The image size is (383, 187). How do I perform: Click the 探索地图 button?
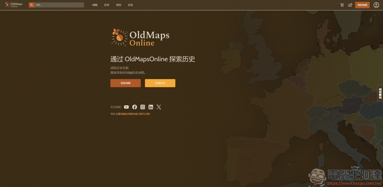(x=125, y=83)
